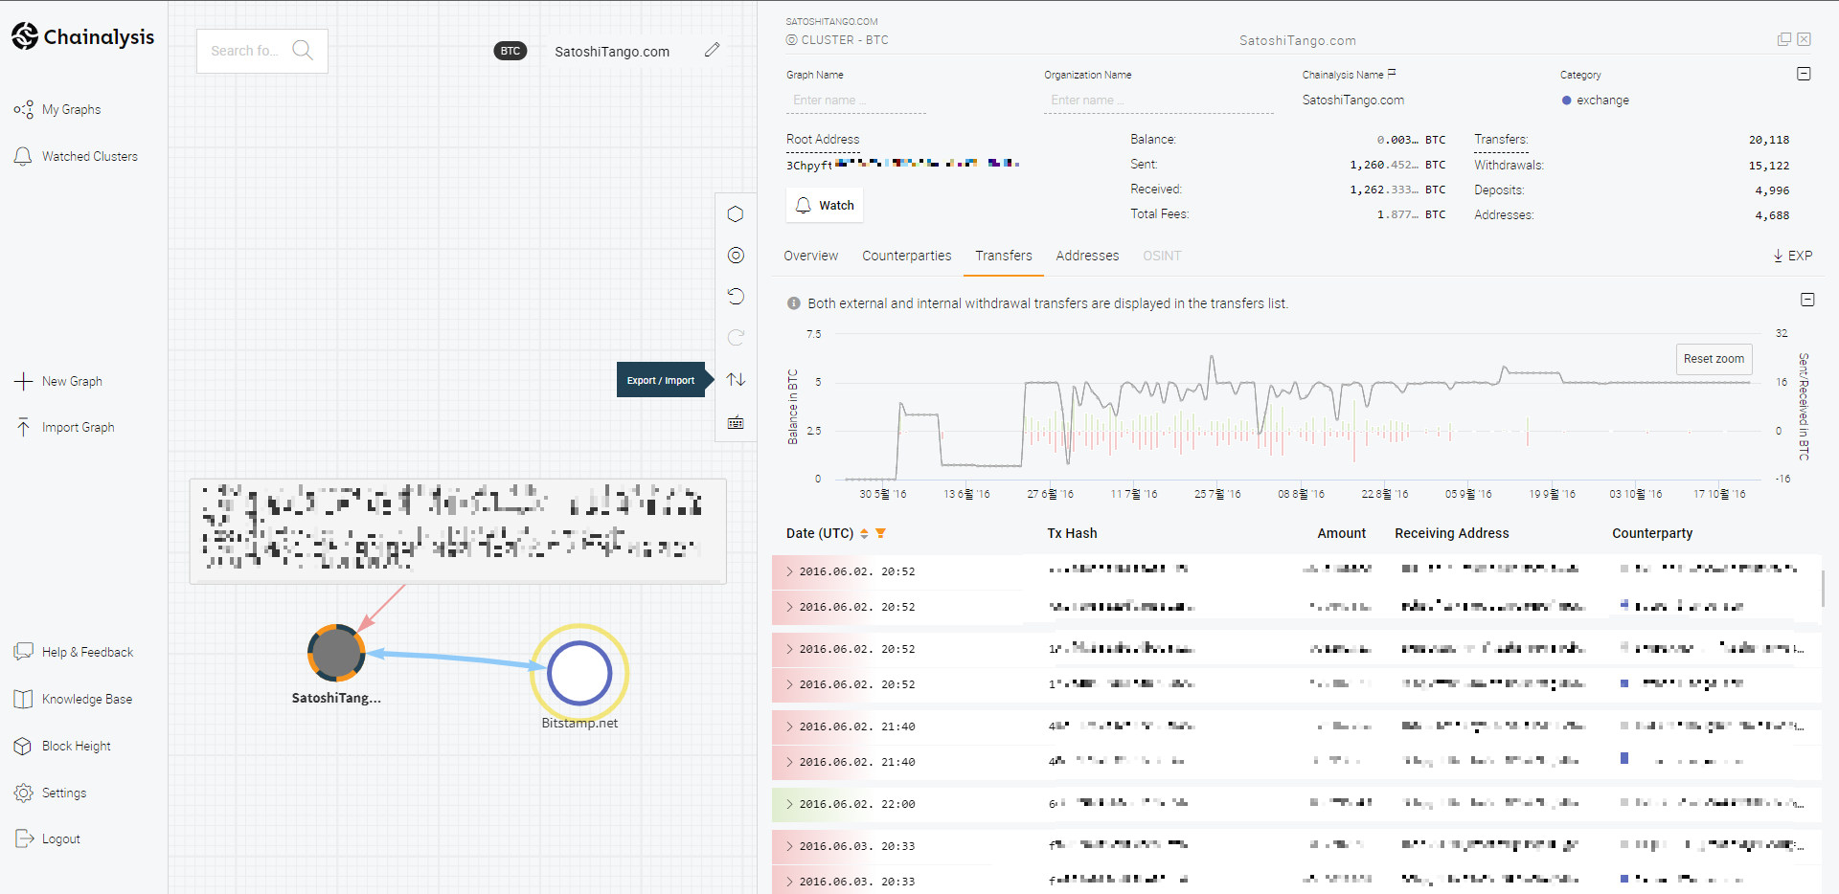Click the BTC currency badge
The width and height of the screenshot is (1839, 894).
coord(511,51)
